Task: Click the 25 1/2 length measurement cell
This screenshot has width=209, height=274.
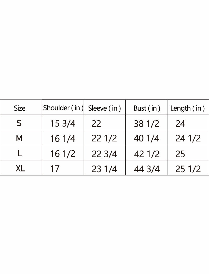Action: pos(188,169)
